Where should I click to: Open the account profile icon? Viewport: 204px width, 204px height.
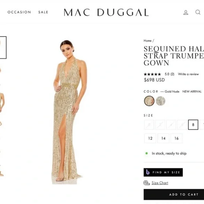pos(186,12)
